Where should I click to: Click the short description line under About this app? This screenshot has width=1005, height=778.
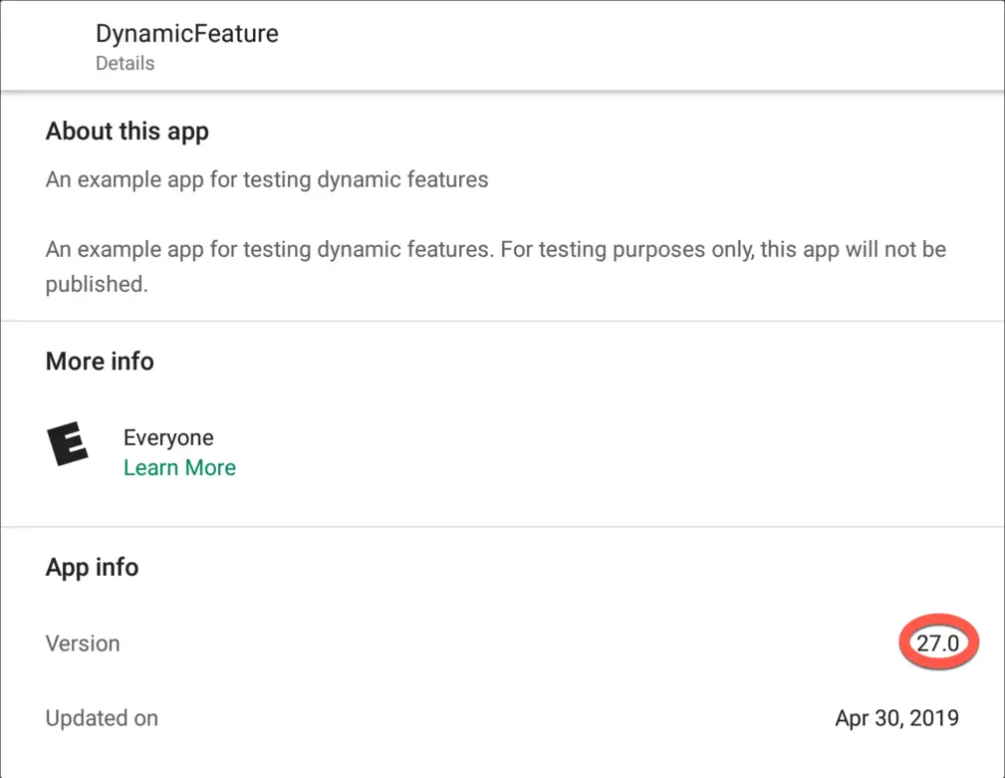(267, 180)
